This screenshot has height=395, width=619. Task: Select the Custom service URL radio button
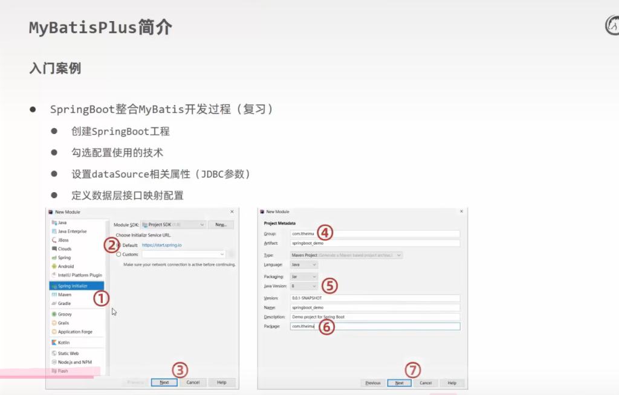pyautogui.click(x=118, y=255)
